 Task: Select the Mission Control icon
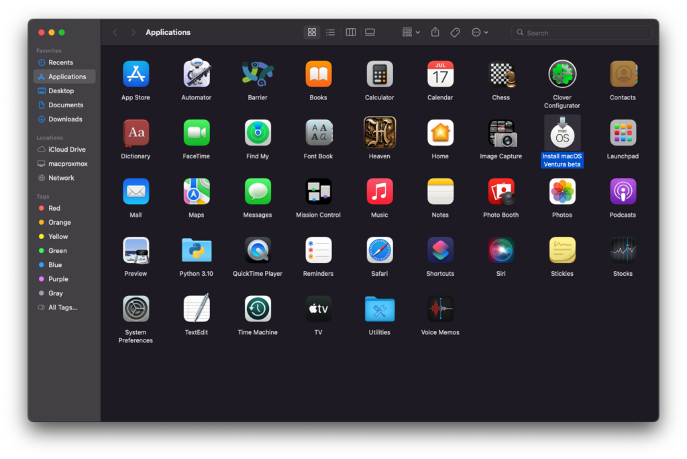pyautogui.click(x=319, y=191)
